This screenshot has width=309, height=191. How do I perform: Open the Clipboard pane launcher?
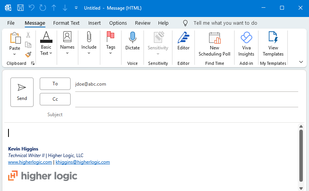point(33,63)
